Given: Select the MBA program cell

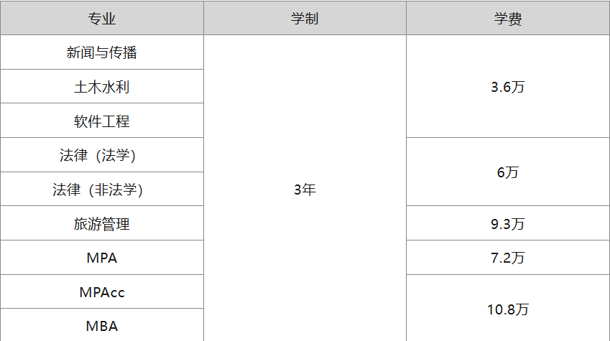Looking at the screenshot, I should point(101,326).
